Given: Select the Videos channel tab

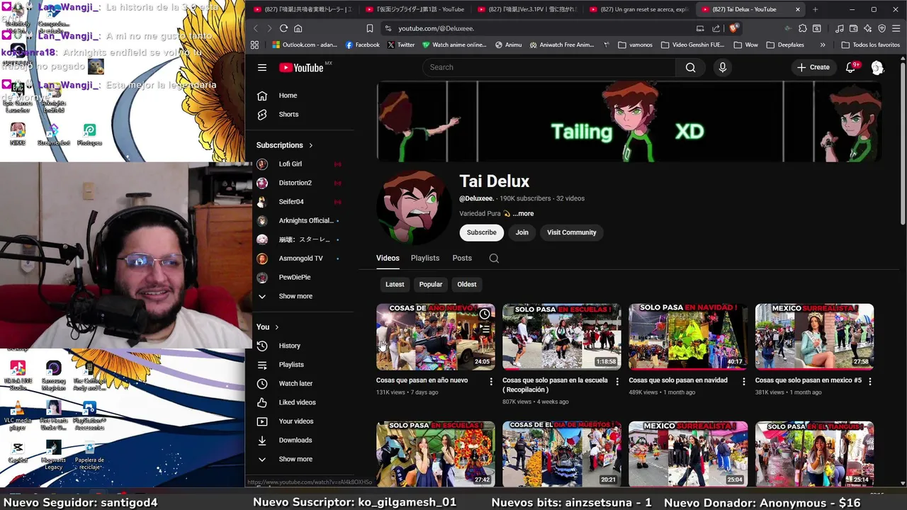Looking at the screenshot, I should click(388, 259).
